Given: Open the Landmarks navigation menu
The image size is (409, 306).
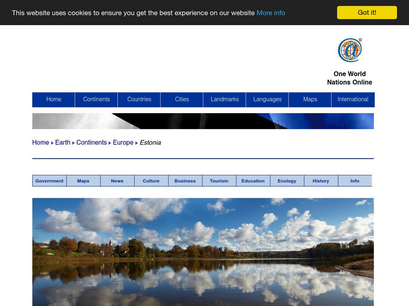Looking at the screenshot, I should pyautogui.click(x=225, y=99).
